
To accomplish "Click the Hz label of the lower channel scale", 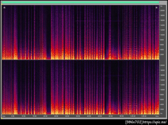I will click(x=161, y=114).
